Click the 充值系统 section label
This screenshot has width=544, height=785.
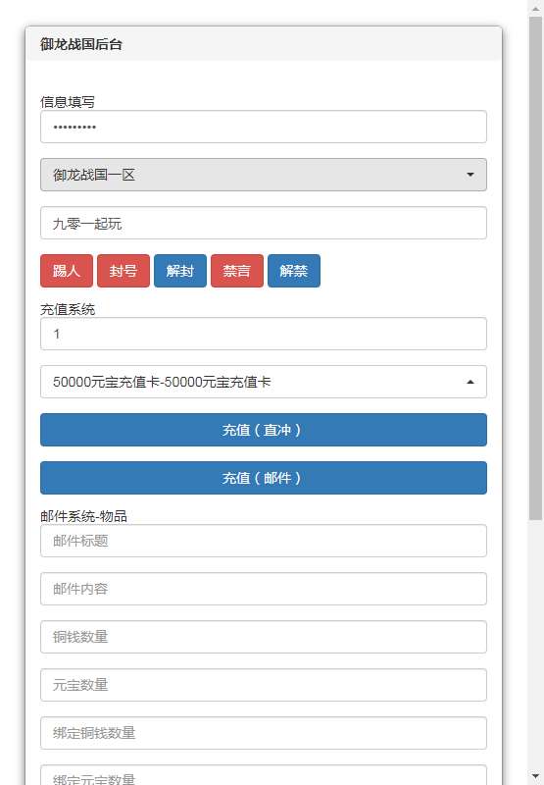click(x=68, y=309)
